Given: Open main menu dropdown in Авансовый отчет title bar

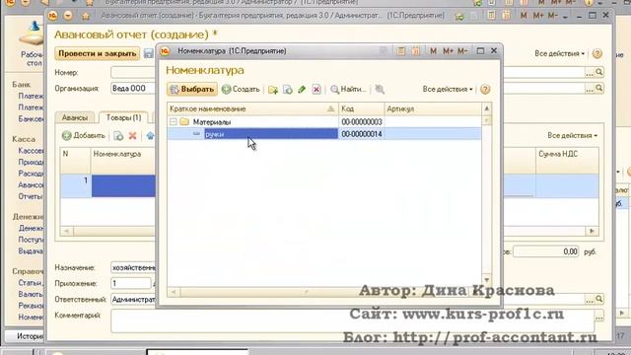Looking at the screenshot, I should pyautogui.click(x=68, y=16).
